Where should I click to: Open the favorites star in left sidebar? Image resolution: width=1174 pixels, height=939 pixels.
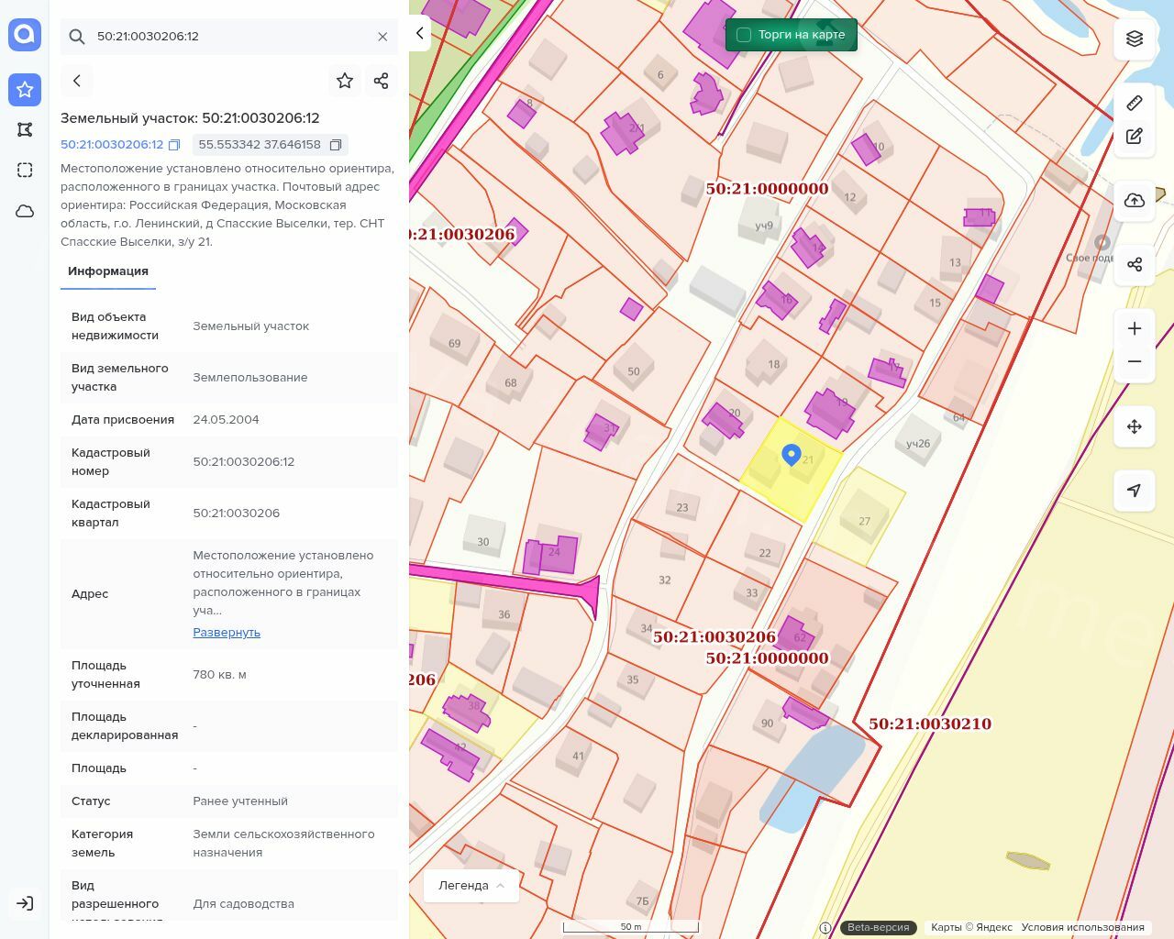click(x=25, y=90)
